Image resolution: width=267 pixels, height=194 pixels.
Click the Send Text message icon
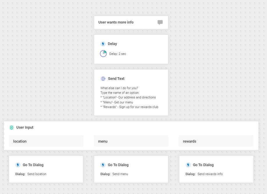click(x=103, y=78)
